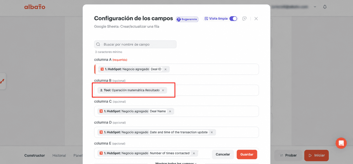The width and height of the screenshot is (353, 164).
Task: Switch to the Historial tab
Action: tap(59, 155)
